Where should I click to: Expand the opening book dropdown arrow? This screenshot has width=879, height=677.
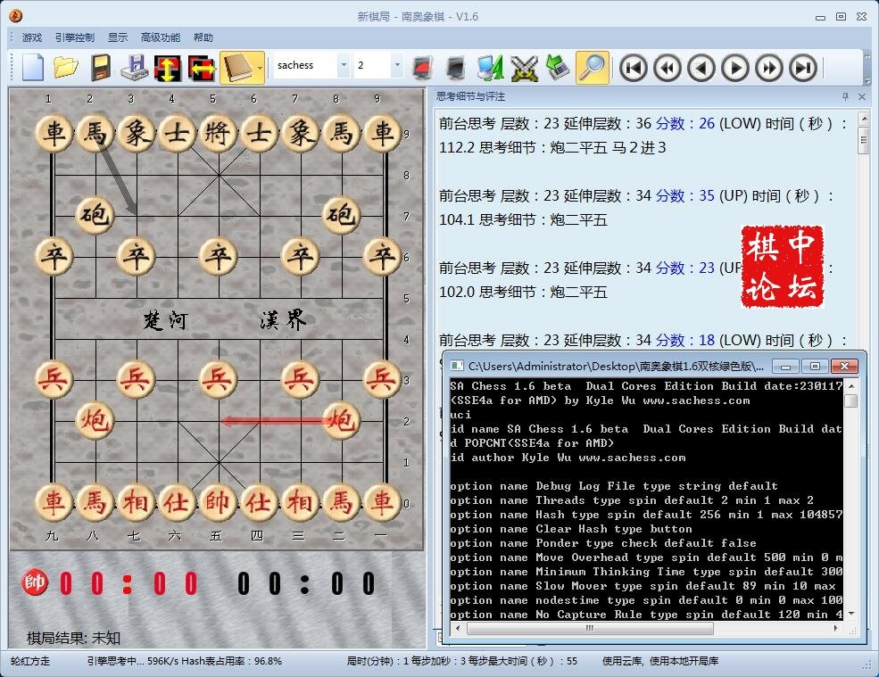coord(260,67)
